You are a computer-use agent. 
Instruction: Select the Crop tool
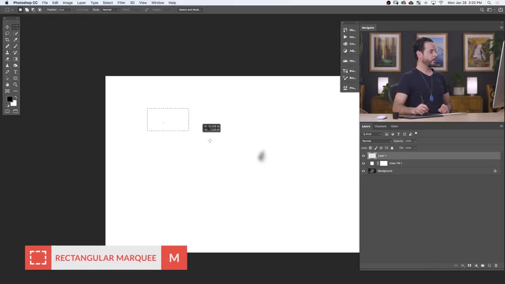[x=7, y=39]
